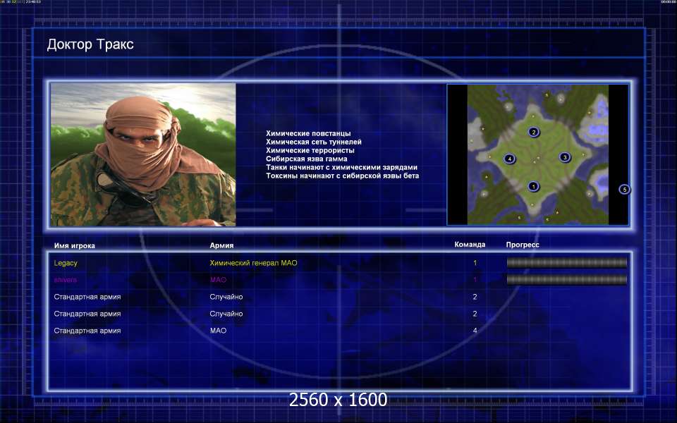Click the player name 'shivers'
This screenshot has width=677, height=423.
65,280
